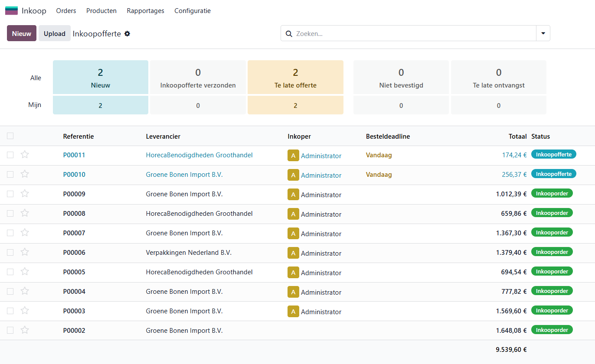Mark P00009 with the star icon

coord(25,194)
